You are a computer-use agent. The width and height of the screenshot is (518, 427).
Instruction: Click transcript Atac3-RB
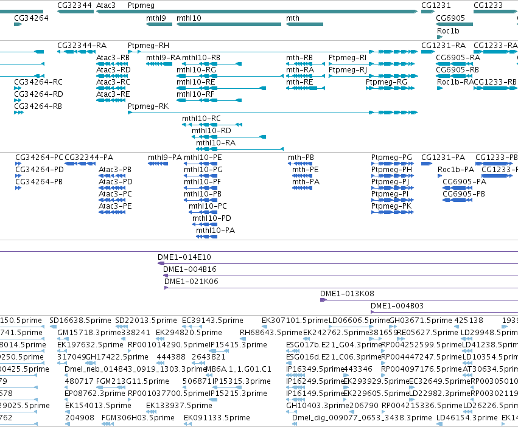(x=111, y=64)
